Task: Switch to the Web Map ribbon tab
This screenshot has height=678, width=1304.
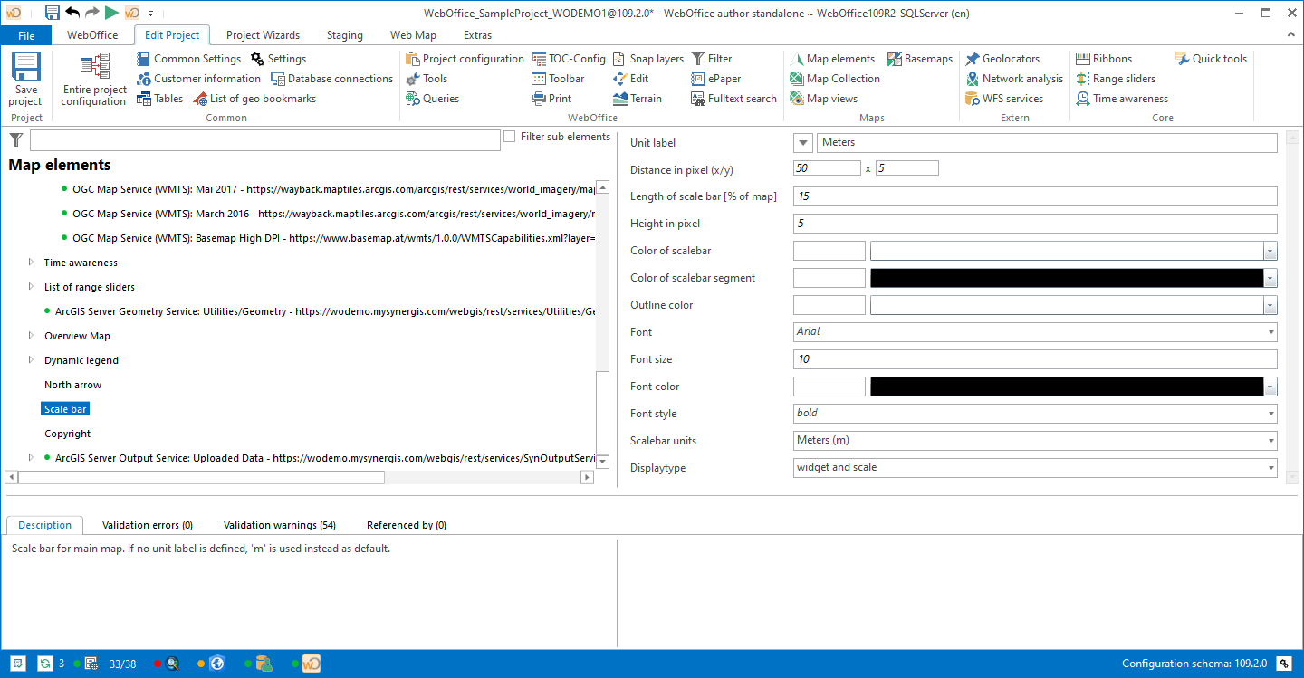Action: click(x=413, y=35)
